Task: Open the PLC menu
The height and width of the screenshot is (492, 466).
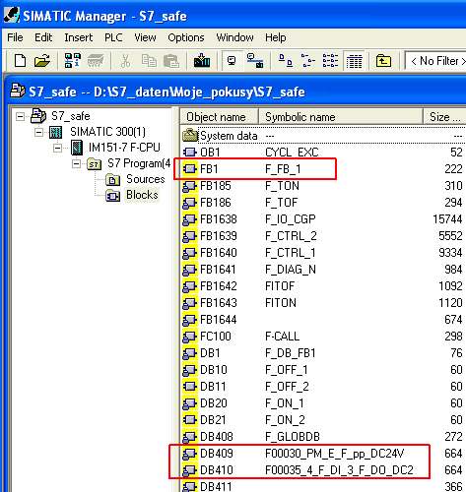Action: coord(113,37)
